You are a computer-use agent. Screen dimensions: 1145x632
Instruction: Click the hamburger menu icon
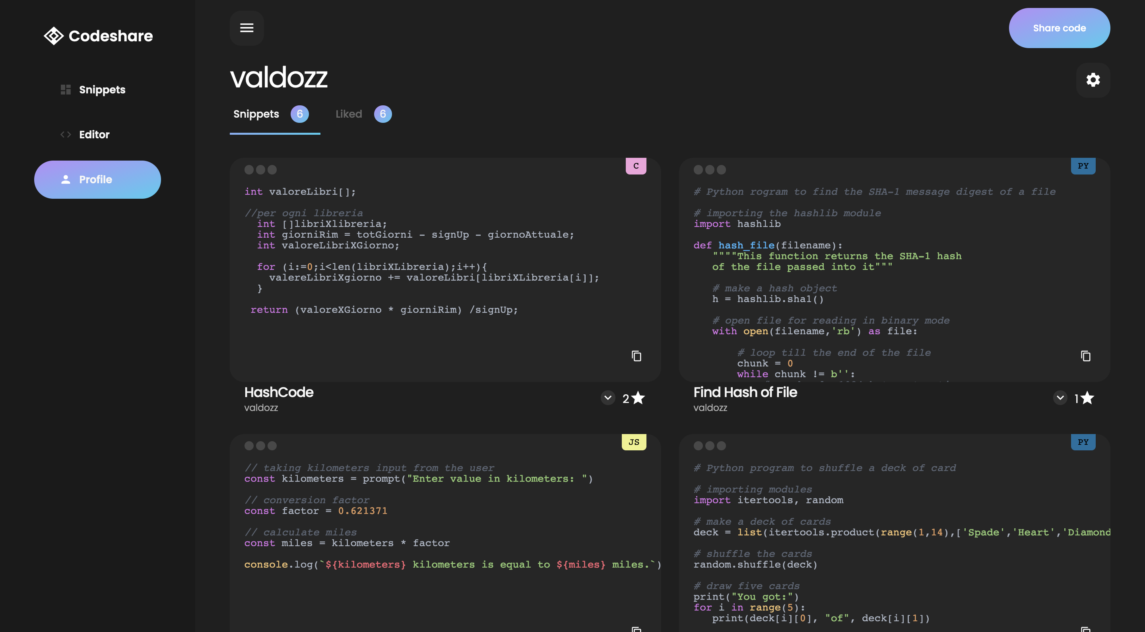246,28
